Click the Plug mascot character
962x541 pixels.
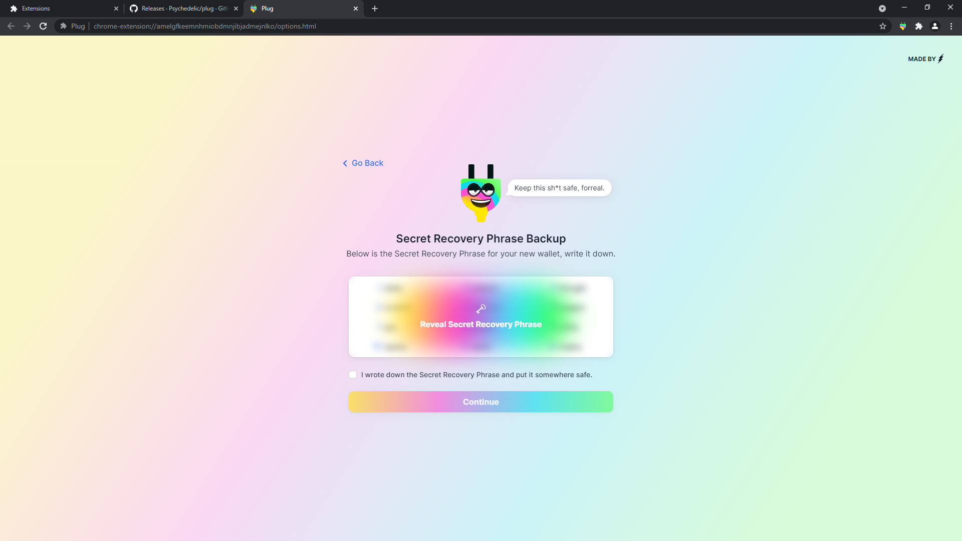(x=480, y=193)
